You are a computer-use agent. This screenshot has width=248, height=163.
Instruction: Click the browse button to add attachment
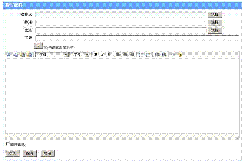point(38,46)
